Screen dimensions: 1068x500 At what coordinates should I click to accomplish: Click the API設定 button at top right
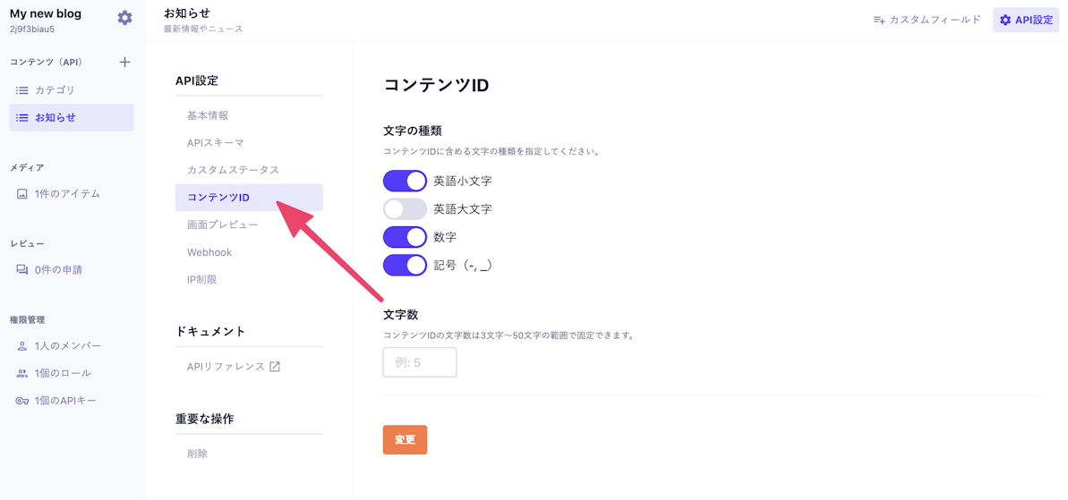[x=1026, y=21]
